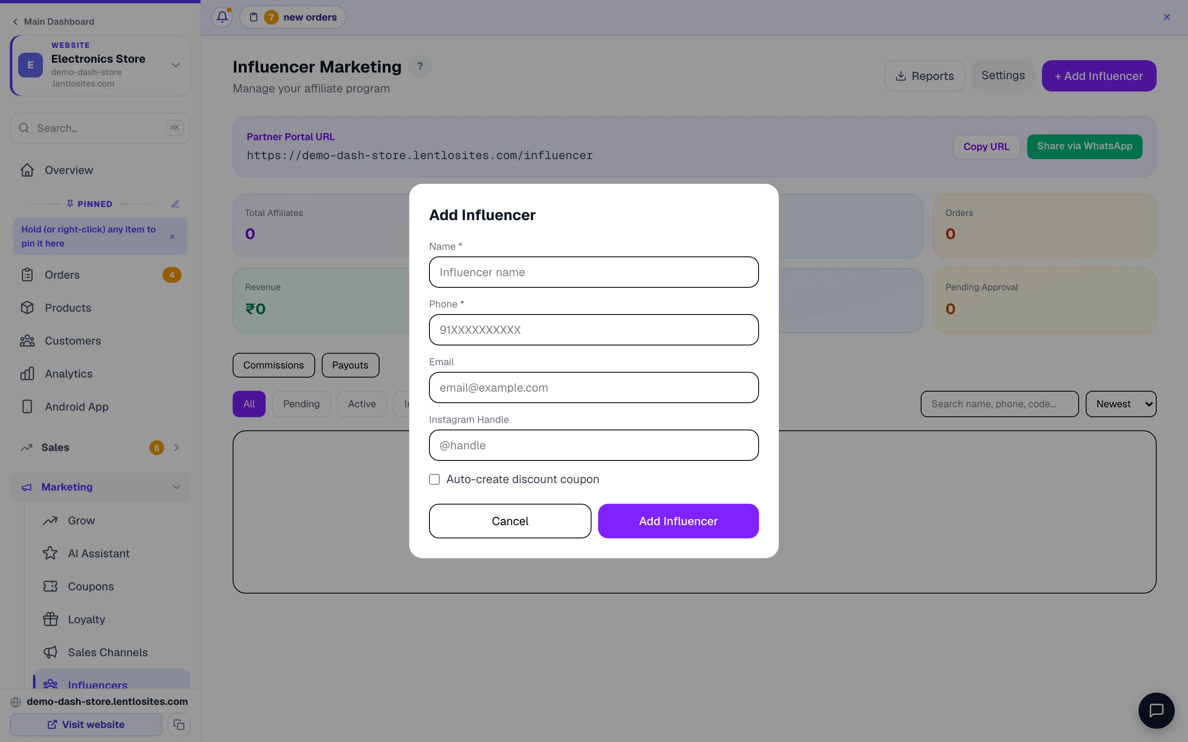Image resolution: width=1188 pixels, height=742 pixels.
Task: Click the Orders clipboard icon in sidebar
Action: click(28, 275)
